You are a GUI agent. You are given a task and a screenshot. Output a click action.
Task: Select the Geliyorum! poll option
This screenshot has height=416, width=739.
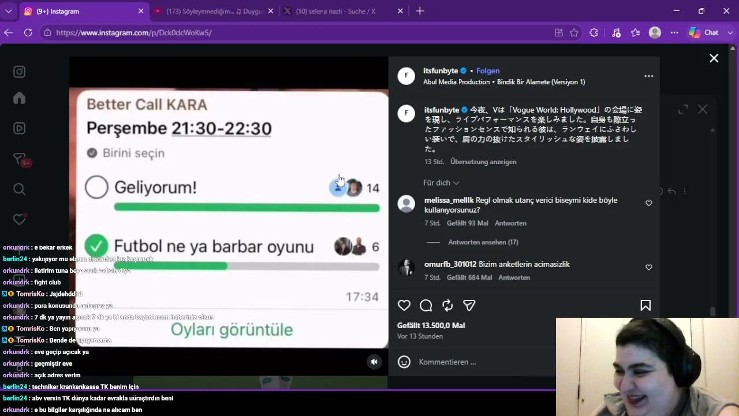[96, 187]
